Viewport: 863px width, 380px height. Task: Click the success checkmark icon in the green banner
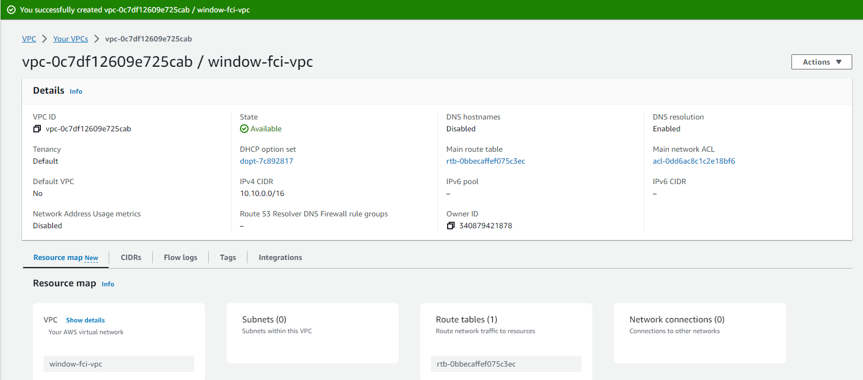11,10
